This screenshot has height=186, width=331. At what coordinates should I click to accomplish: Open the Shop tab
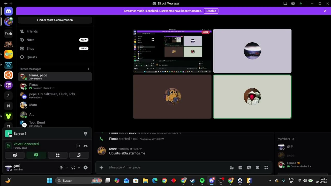[x=55, y=49]
